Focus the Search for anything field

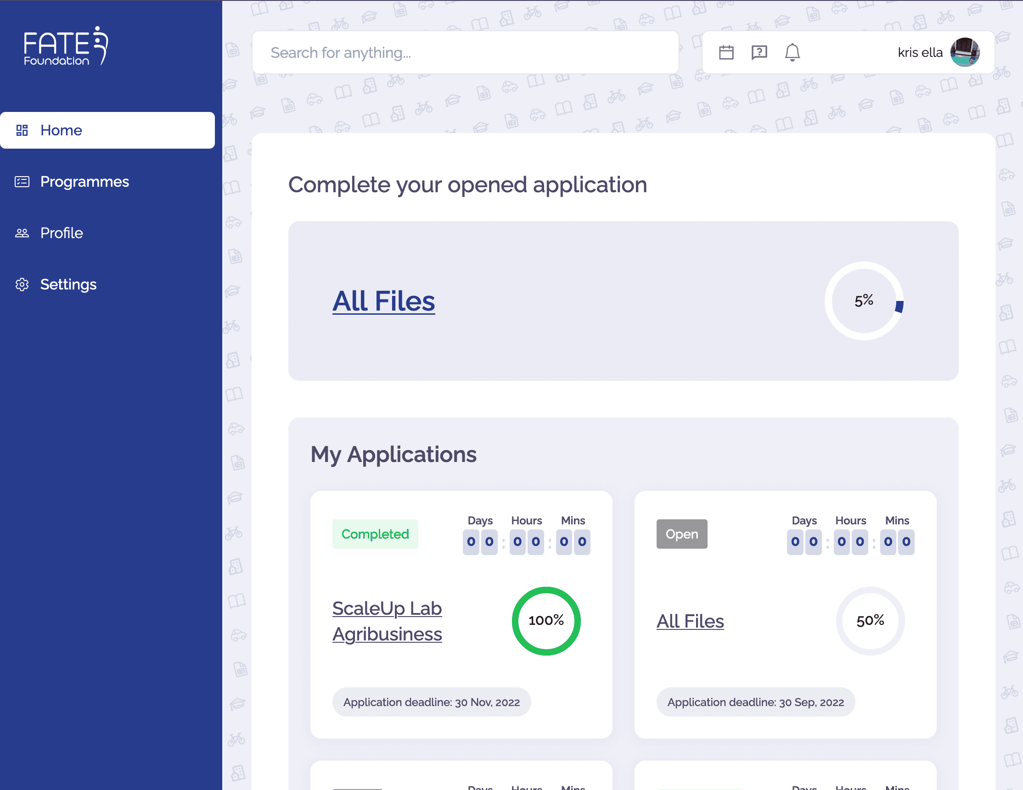pos(465,52)
